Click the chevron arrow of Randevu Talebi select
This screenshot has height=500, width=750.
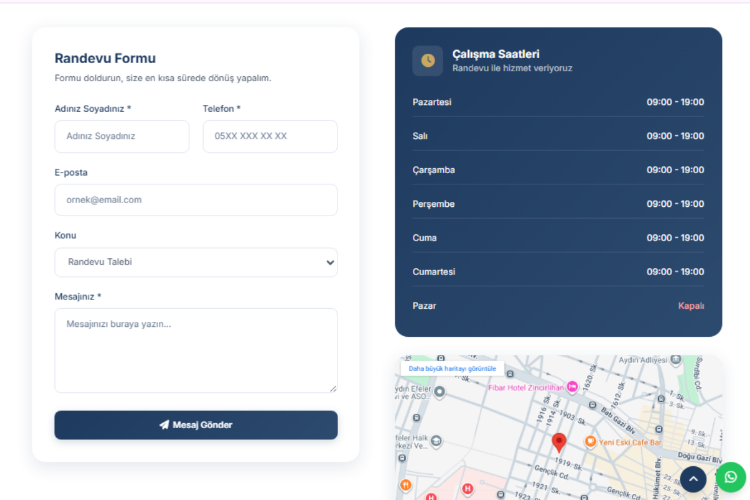click(330, 262)
